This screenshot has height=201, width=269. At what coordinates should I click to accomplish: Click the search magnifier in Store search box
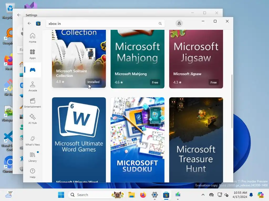(160, 24)
